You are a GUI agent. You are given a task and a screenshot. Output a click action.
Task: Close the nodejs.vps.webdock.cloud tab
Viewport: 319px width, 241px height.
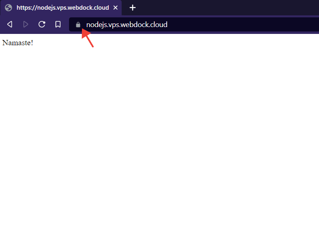[x=115, y=8]
